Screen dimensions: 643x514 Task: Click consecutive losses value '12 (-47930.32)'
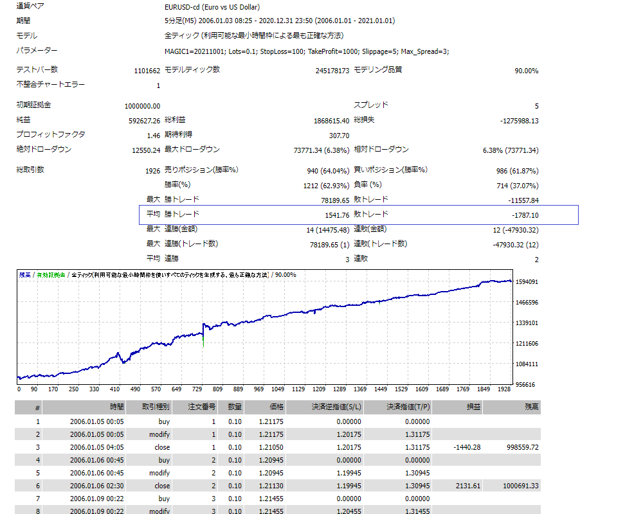(x=516, y=229)
